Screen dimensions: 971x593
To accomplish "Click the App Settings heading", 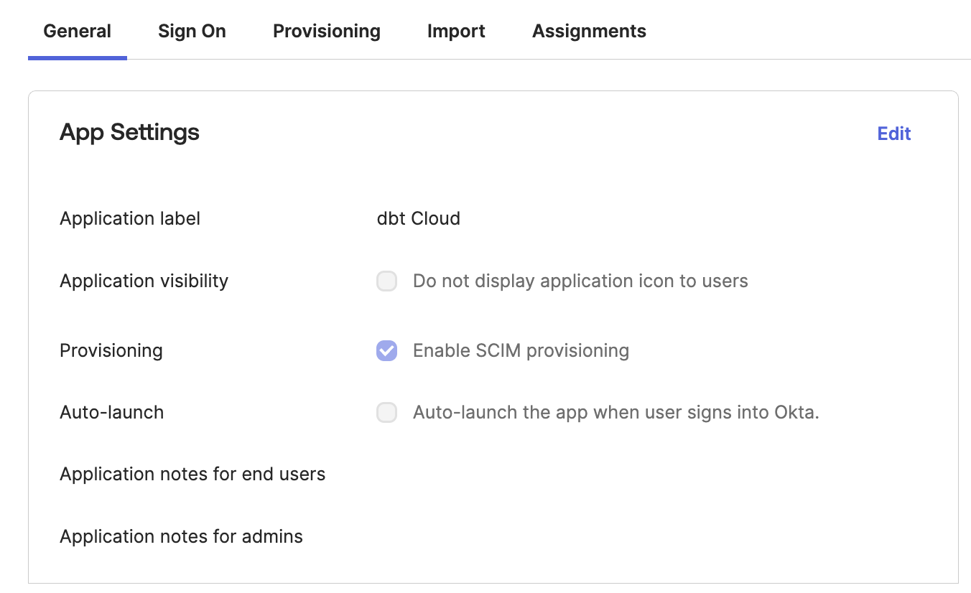I will [129, 132].
